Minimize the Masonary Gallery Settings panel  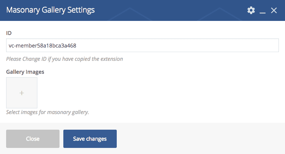point(262,11)
